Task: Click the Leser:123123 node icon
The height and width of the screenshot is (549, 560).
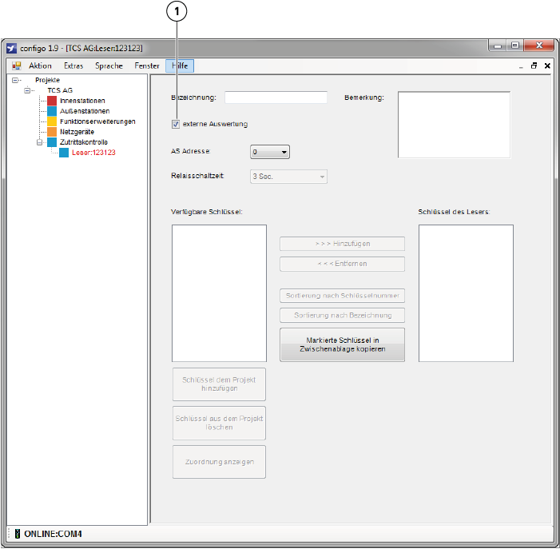Action: tap(65, 153)
